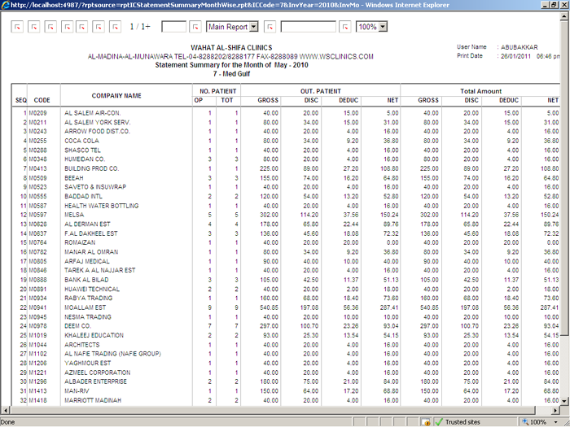Click the seventh toolbar icon (Last page)
The width and height of the screenshot is (570, 427).
click(116, 27)
